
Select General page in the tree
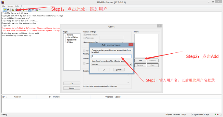(70, 35)
